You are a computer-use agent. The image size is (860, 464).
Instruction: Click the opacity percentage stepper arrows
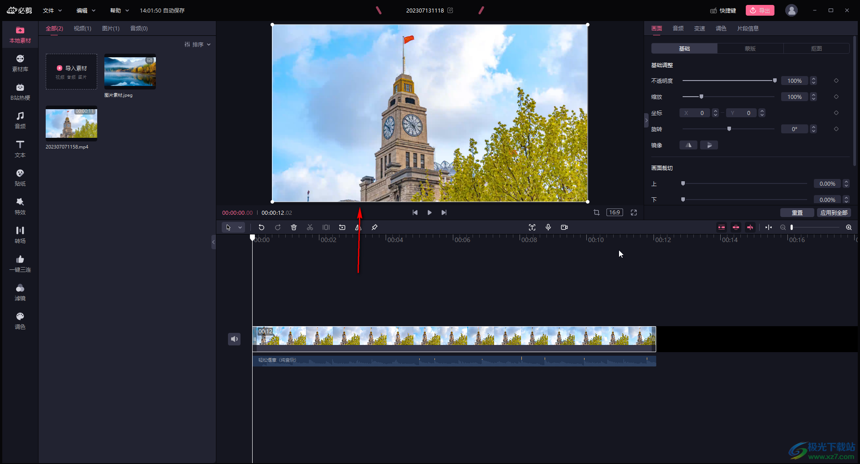click(x=813, y=81)
